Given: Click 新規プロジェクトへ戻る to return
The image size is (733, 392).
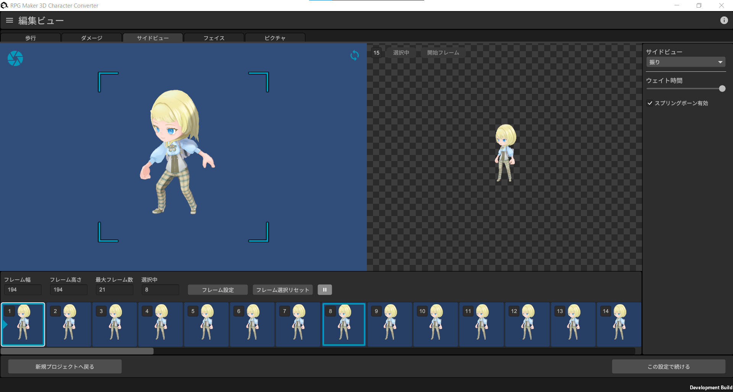Looking at the screenshot, I should (65, 366).
